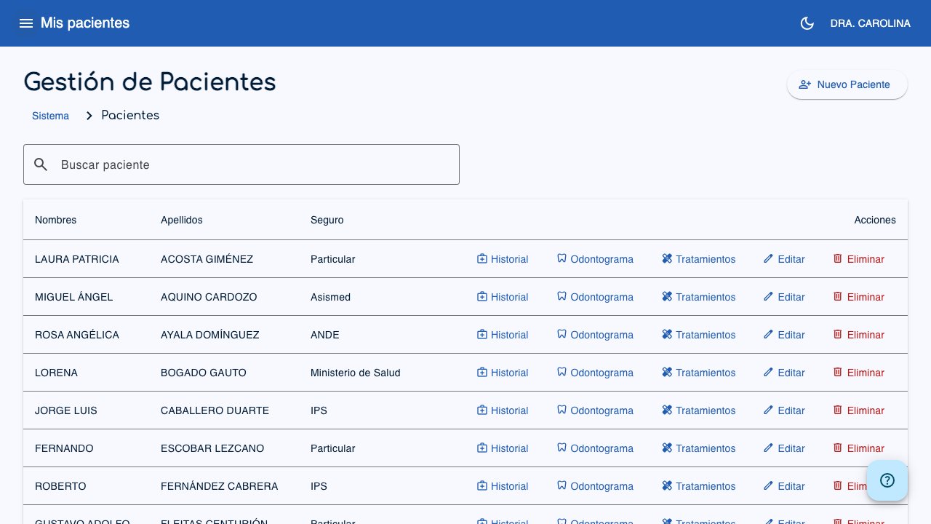This screenshot has height=524, width=931.
Task: Edit patient Lorena Bogado Gauto
Action: tap(784, 373)
